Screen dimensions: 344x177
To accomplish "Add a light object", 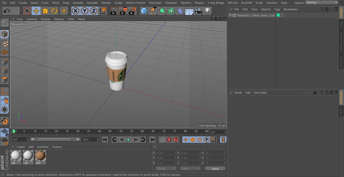I will point(208,11).
